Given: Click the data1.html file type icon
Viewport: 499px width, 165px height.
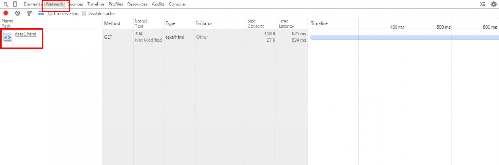Looking at the screenshot, I should (8, 37).
